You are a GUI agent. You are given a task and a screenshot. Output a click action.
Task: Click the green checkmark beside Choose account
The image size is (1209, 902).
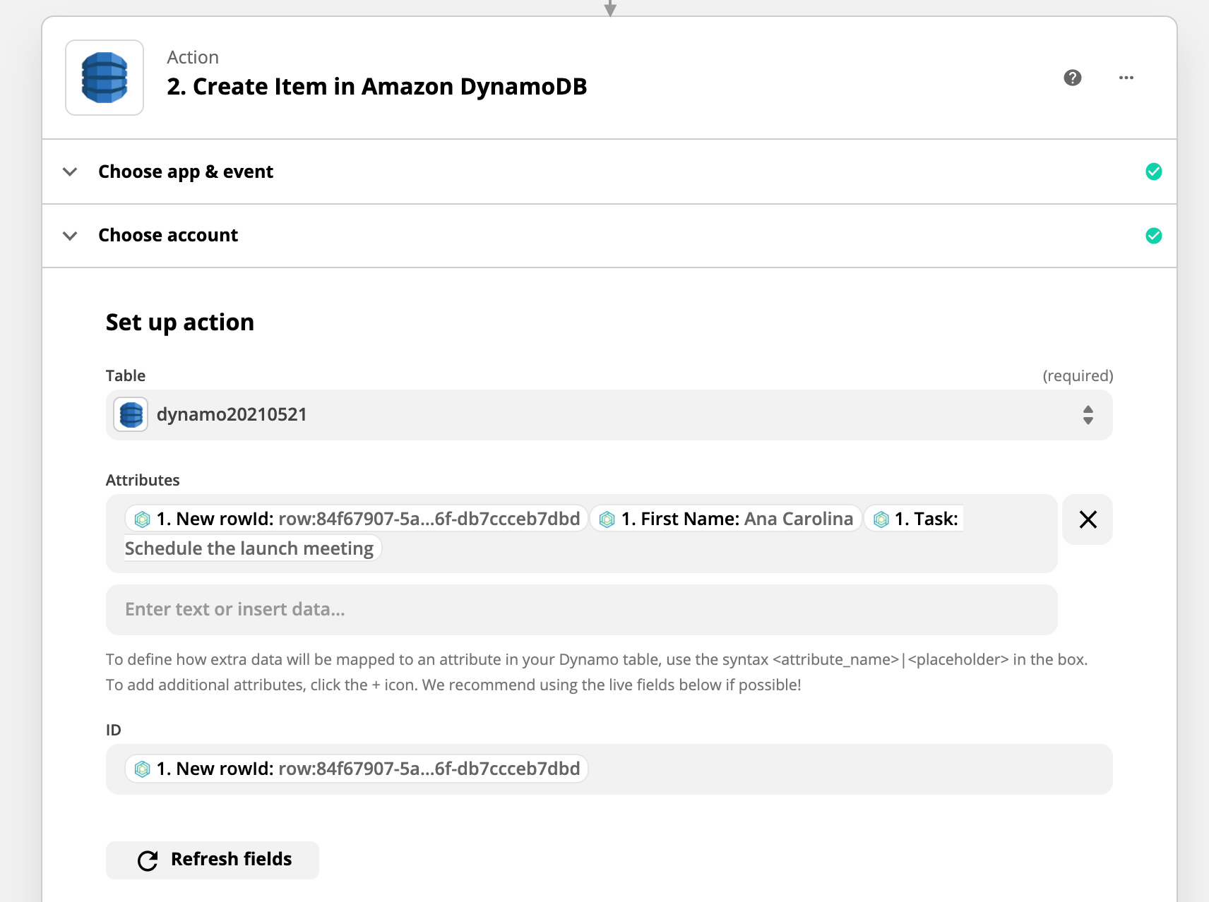coord(1154,235)
